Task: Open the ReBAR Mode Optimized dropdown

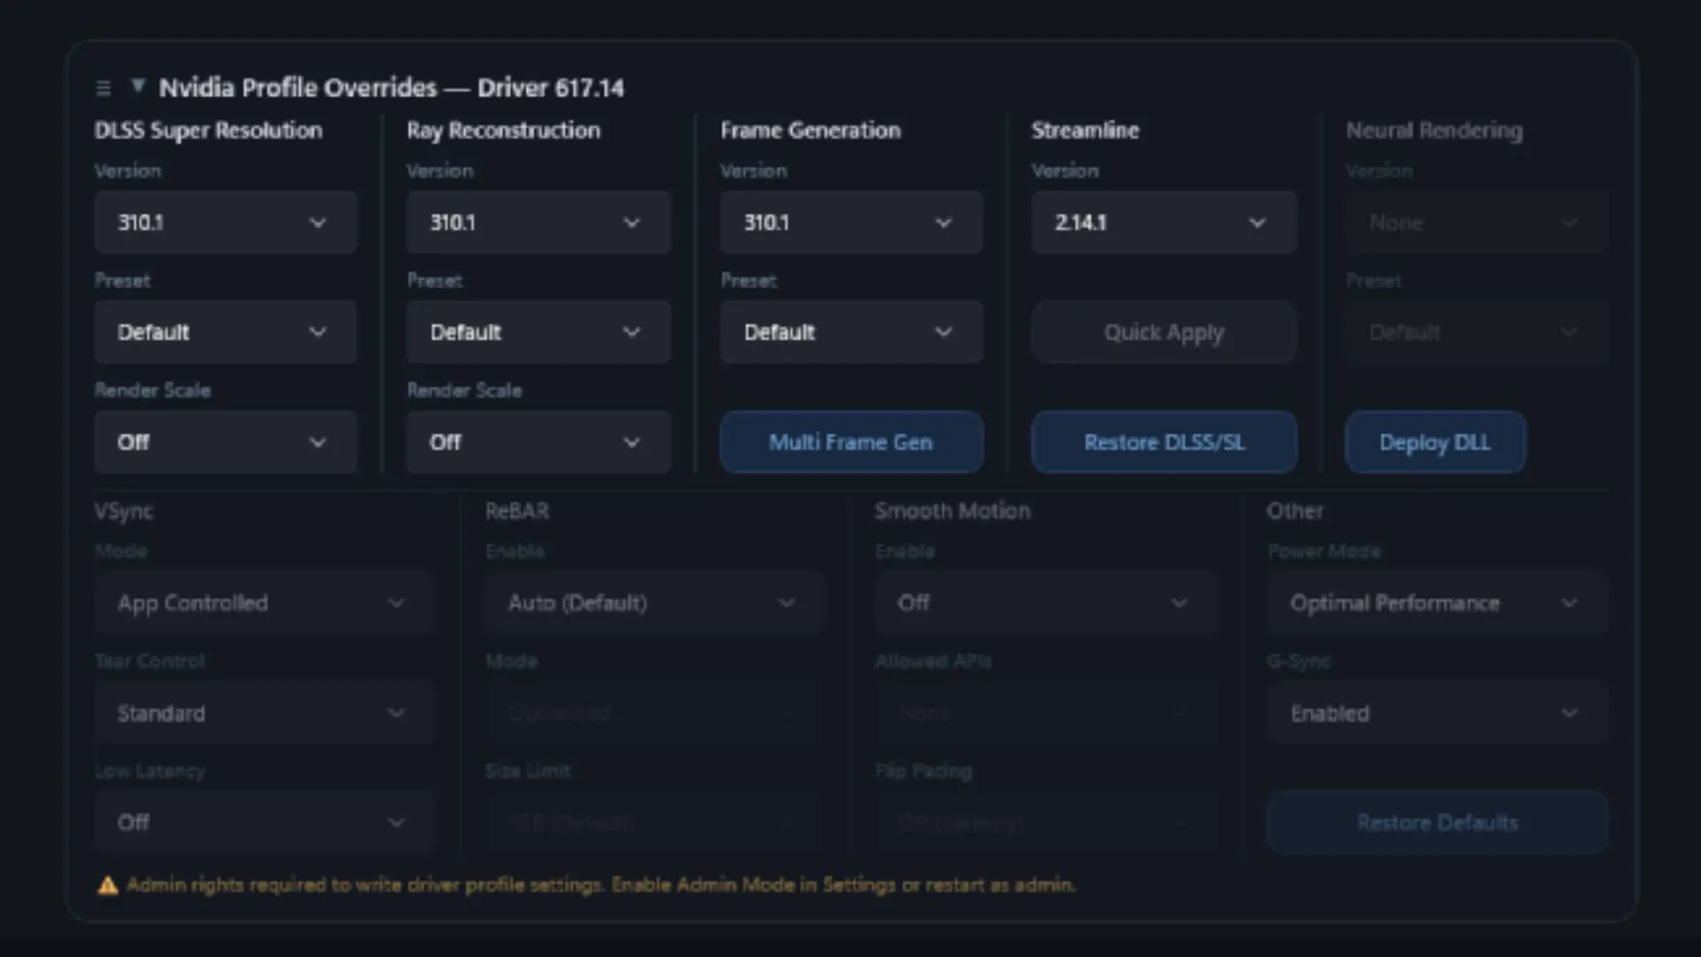Action: [x=655, y=713]
